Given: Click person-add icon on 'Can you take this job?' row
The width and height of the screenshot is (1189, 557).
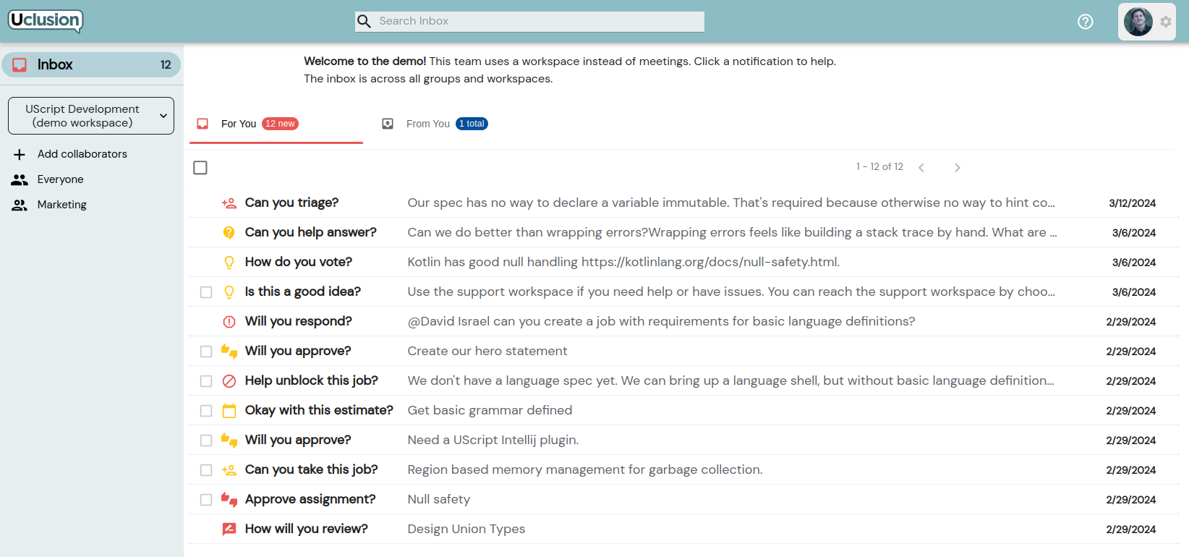Looking at the screenshot, I should click(x=229, y=470).
